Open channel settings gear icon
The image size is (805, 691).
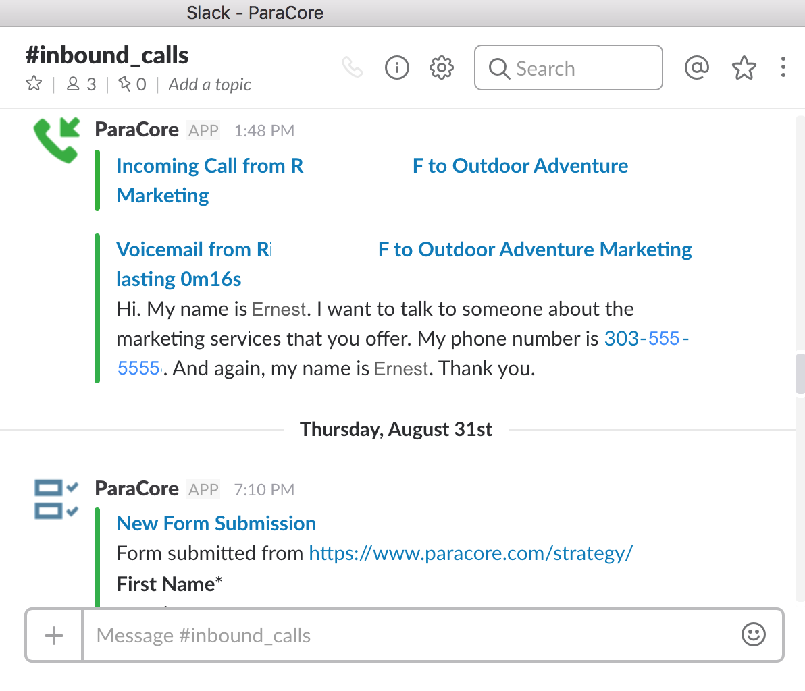point(442,67)
